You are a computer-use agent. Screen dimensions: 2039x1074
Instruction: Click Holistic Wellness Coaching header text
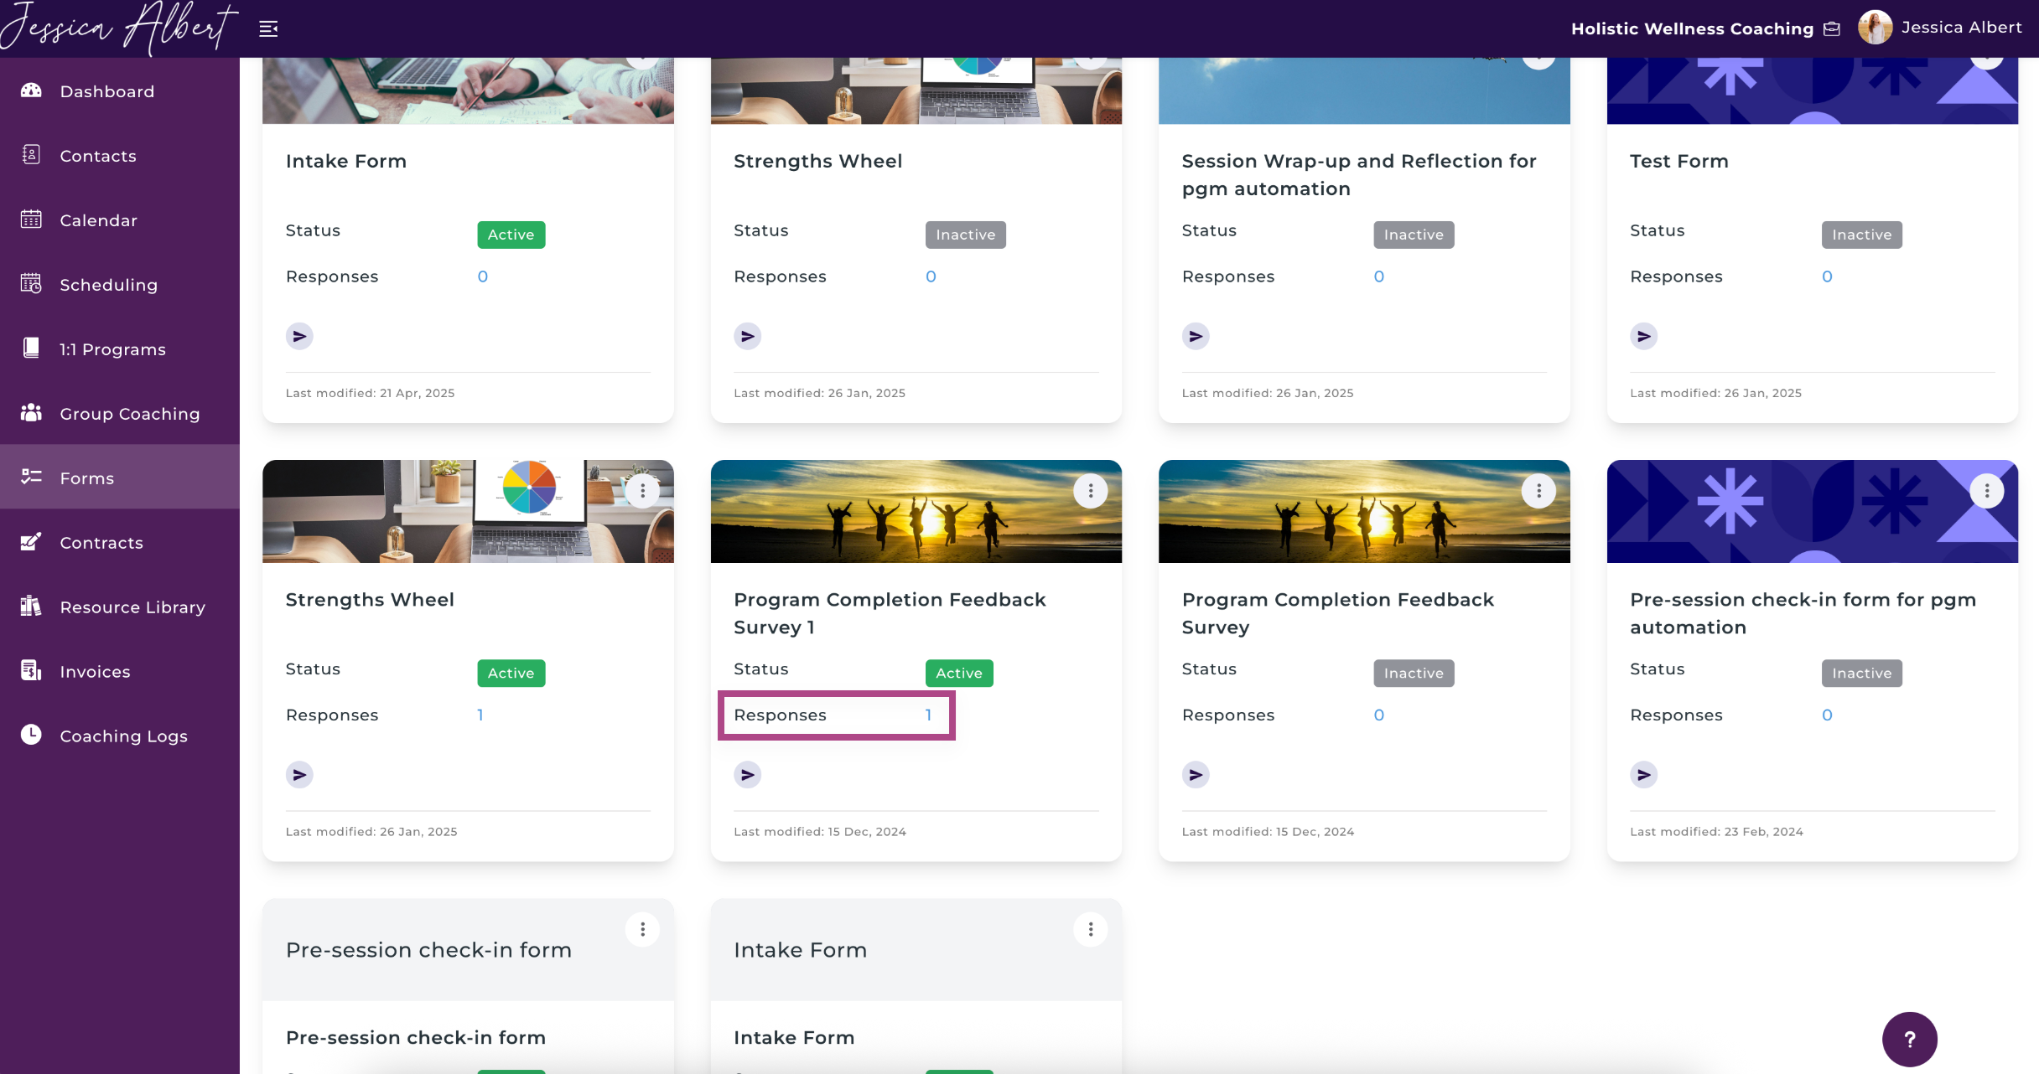(1692, 29)
